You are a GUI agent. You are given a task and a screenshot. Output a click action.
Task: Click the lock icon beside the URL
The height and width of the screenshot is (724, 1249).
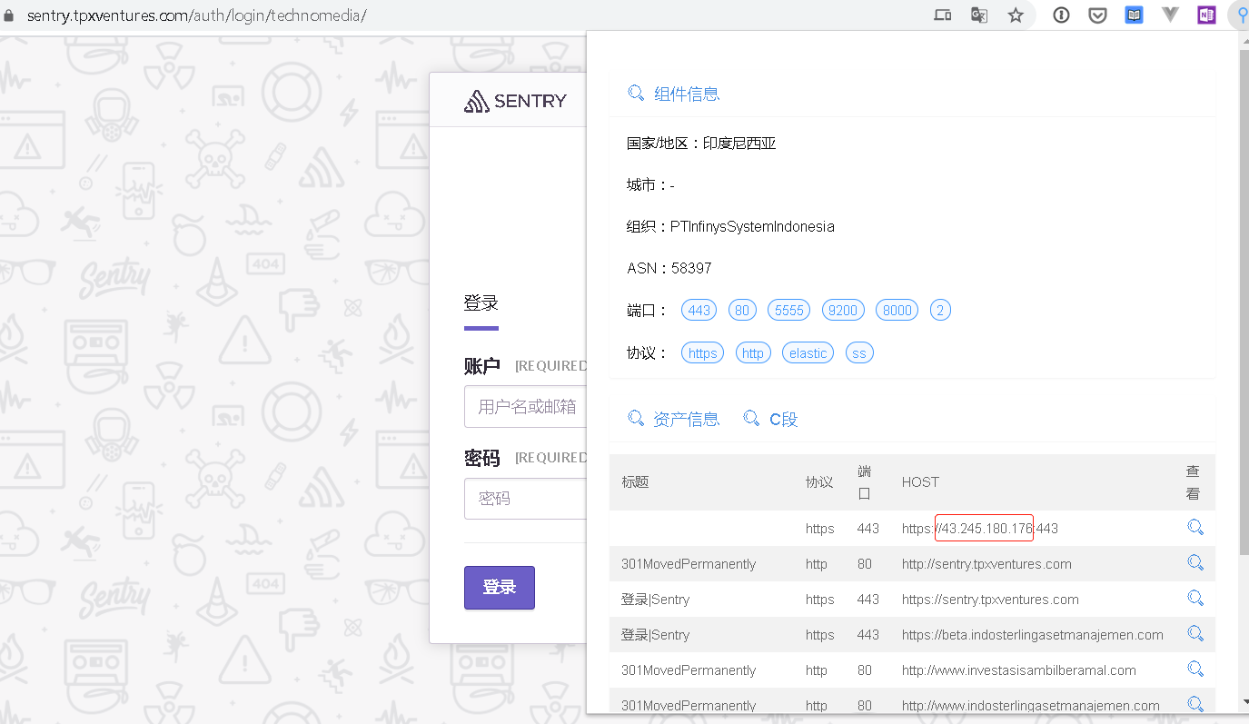9,15
